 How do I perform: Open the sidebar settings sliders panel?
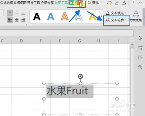(x=140, y=48)
